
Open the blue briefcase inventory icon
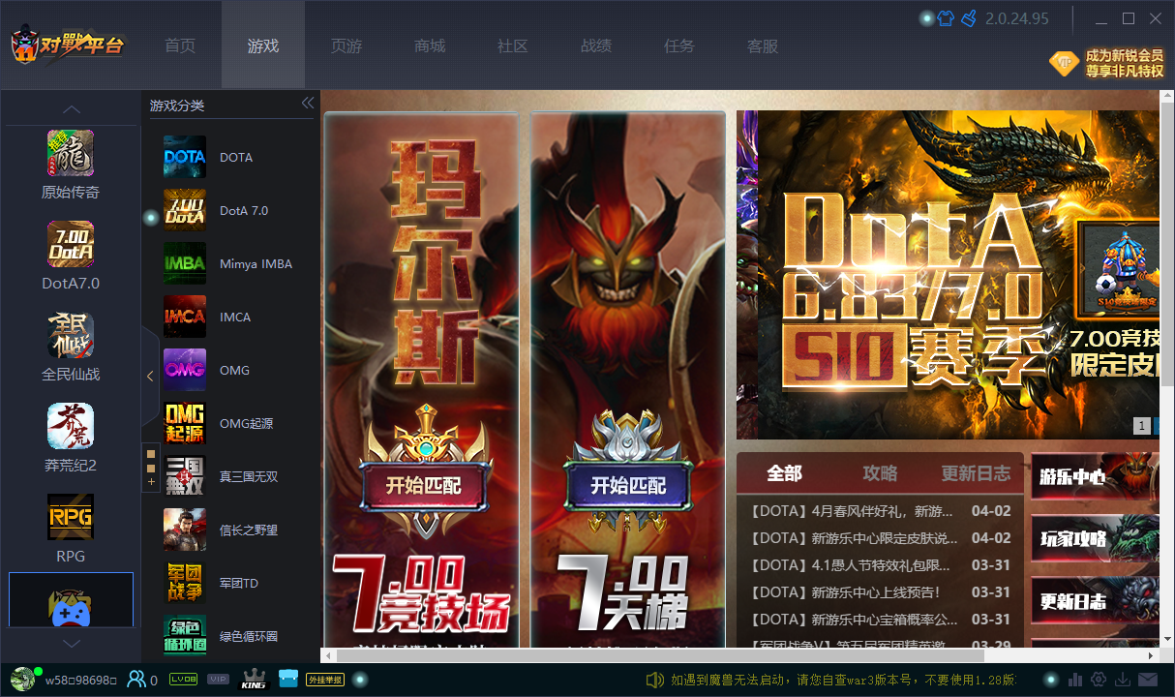point(288,680)
